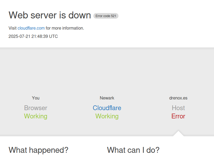214x160 pixels.
Task: Open the cloudflare.com link
Action: pos(31,28)
